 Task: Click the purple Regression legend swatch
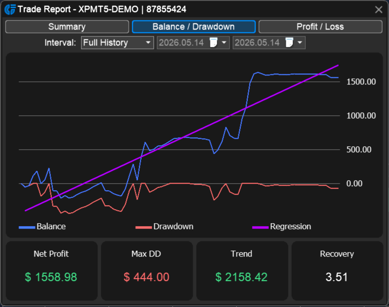(x=260, y=227)
